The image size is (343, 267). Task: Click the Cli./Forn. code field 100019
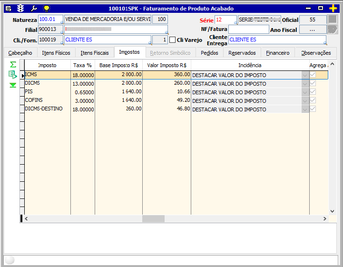[x=50, y=40]
